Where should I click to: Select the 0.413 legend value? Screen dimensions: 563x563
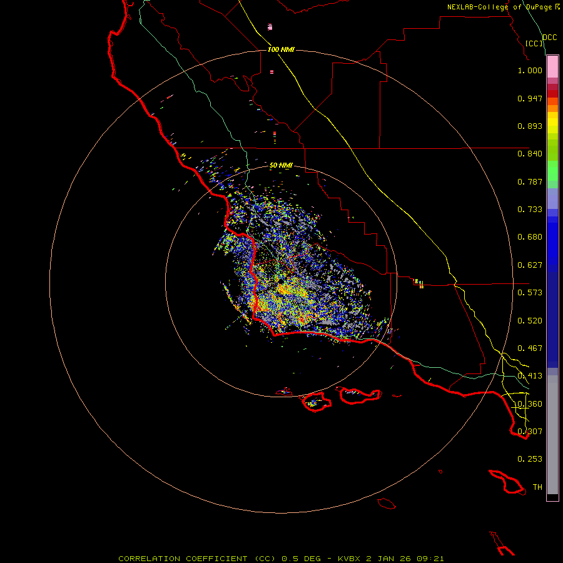point(530,376)
